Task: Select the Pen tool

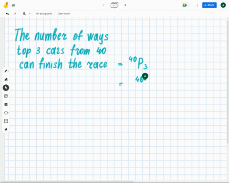Action: 6,71
